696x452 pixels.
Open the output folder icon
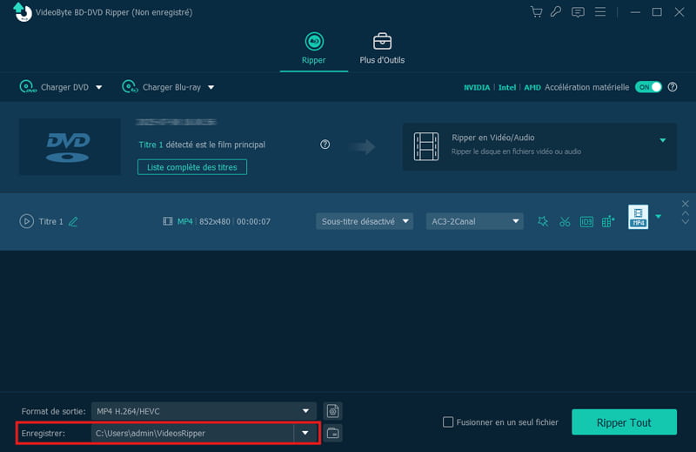[x=333, y=433]
